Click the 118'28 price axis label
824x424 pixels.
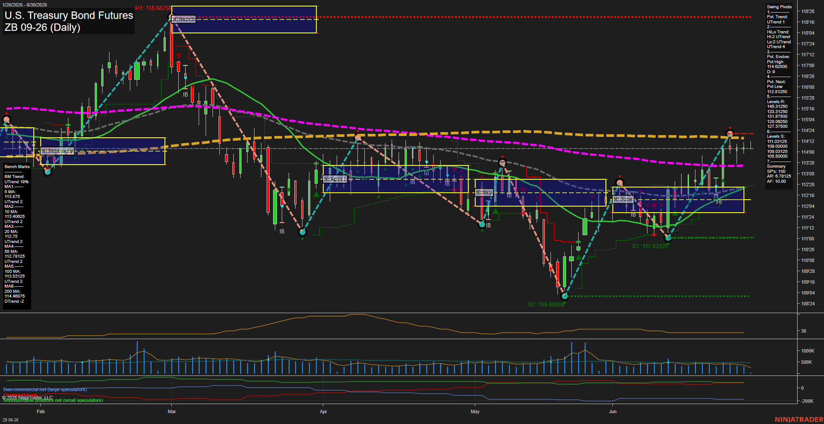(x=808, y=12)
